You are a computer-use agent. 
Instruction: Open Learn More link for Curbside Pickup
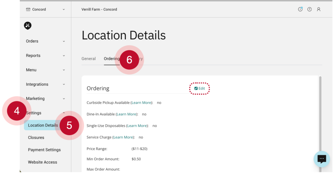141,103
